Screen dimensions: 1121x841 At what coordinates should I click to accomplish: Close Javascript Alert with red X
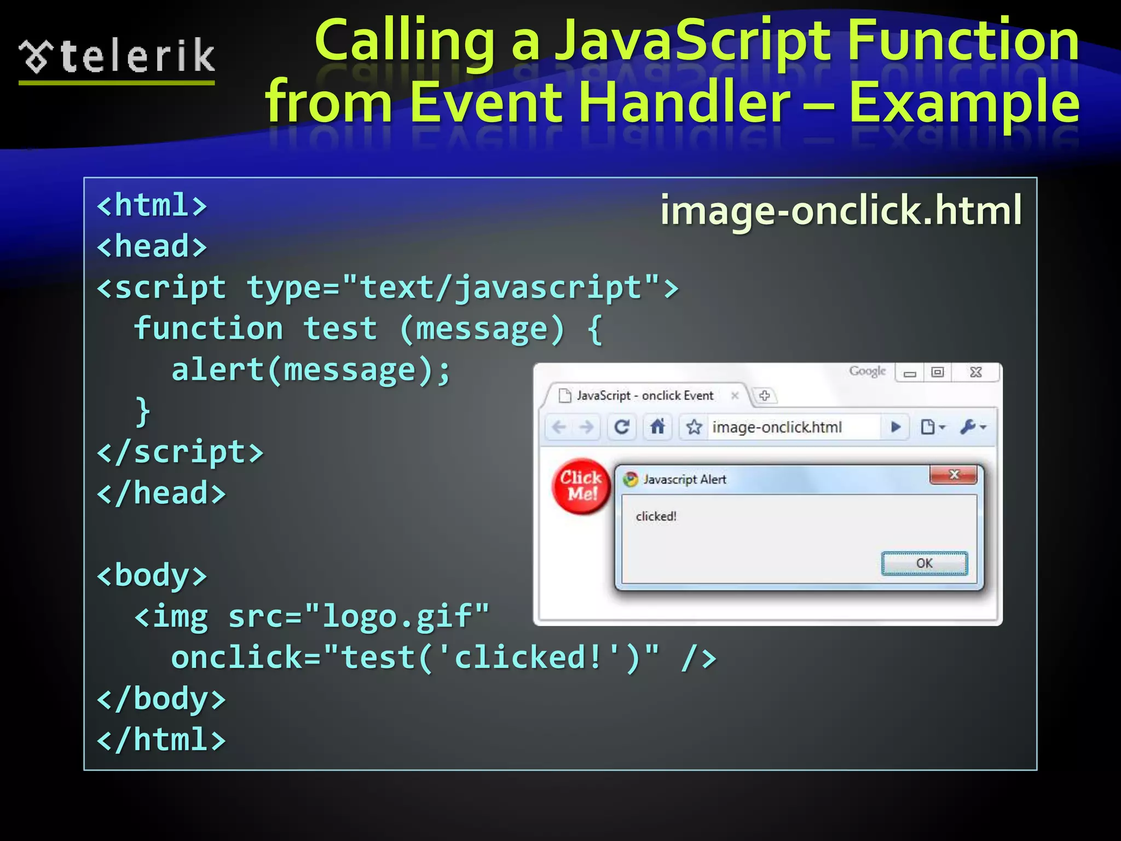pyautogui.click(x=954, y=475)
